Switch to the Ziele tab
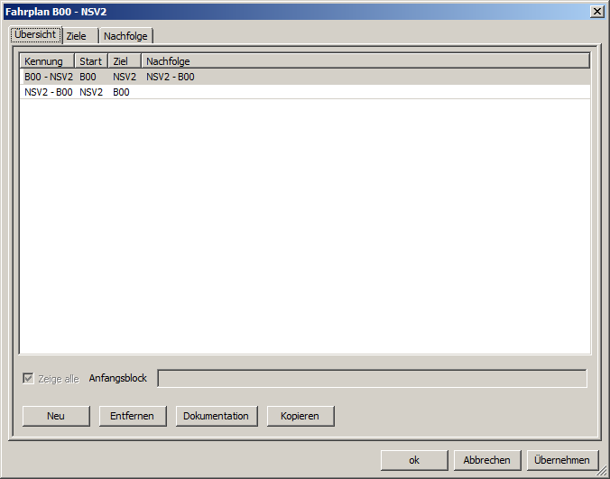 77,36
